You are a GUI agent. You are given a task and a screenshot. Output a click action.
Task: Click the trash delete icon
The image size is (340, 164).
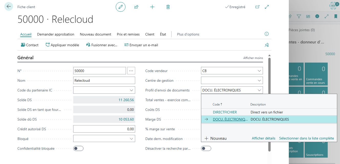pos(168,7)
